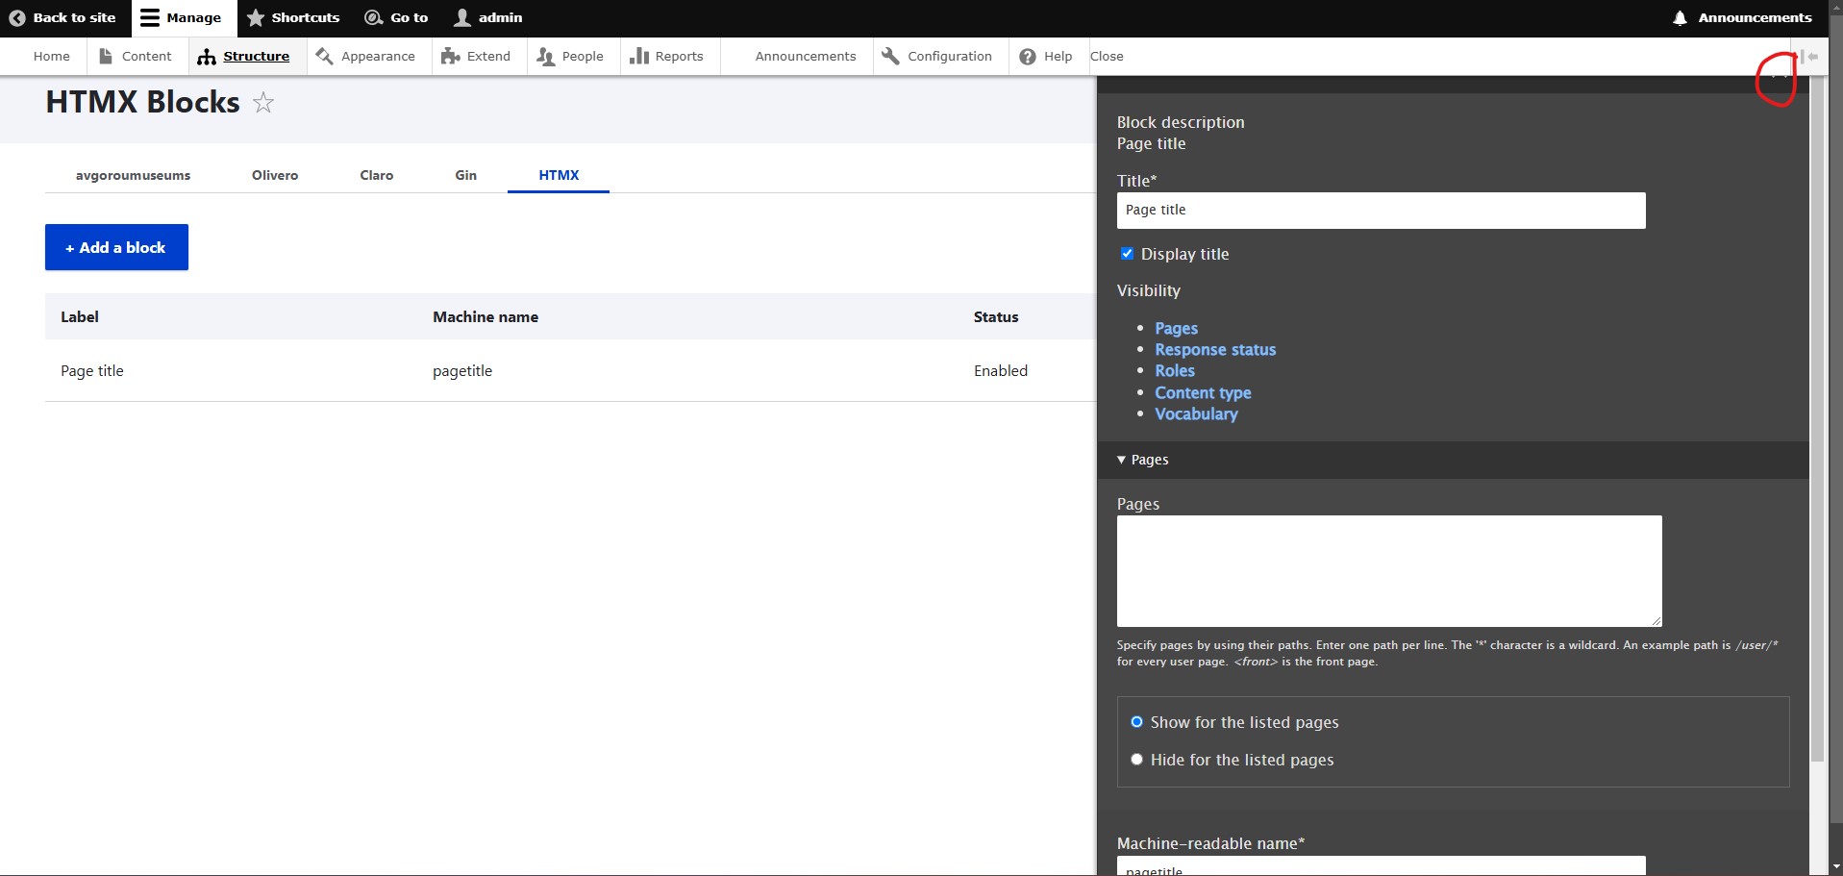Open Shortcuts via the star icon

click(256, 17)
